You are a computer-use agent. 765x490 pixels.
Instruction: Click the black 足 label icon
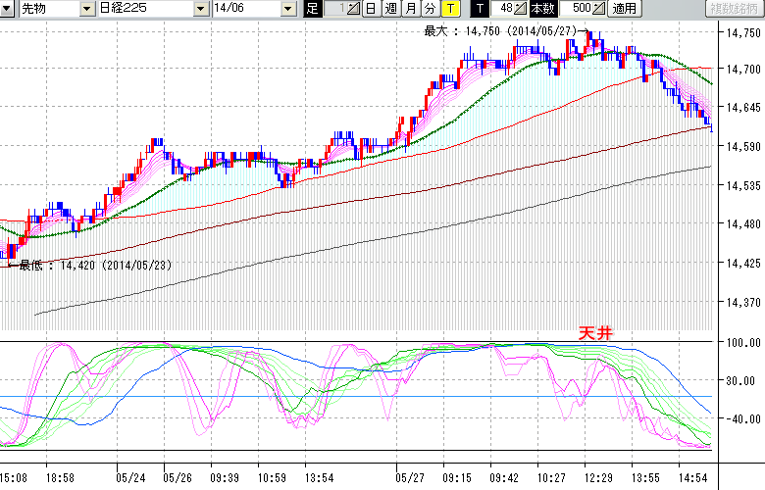(x=313, y=9)
